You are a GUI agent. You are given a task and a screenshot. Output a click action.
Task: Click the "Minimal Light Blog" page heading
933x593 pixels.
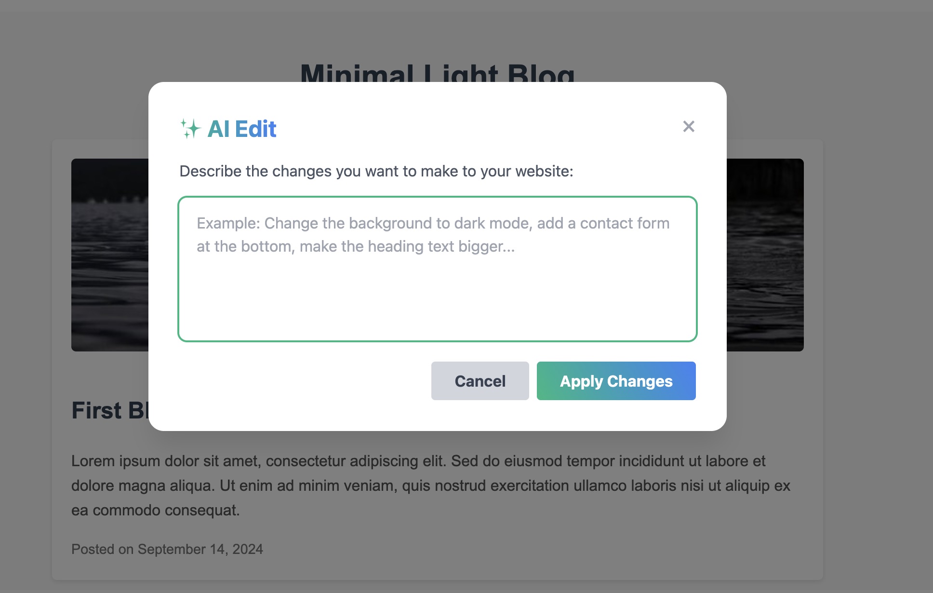point(437,73)
